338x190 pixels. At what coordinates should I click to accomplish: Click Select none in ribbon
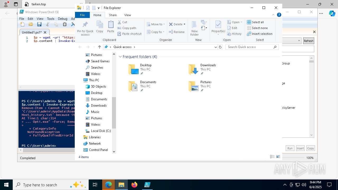pyautogui.click(x=257, y=28)
